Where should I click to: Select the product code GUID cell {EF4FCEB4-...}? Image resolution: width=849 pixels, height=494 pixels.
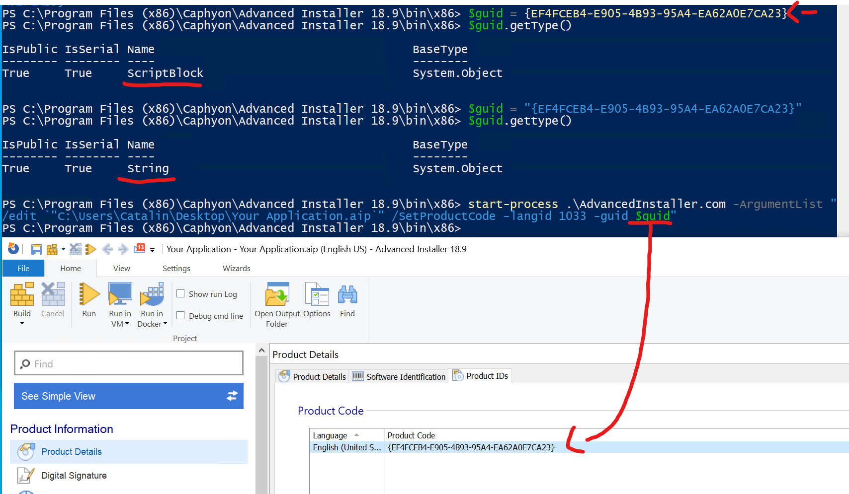tap(471, 447)
